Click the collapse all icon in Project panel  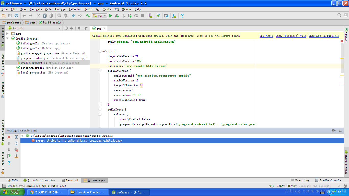pos(72,28)
